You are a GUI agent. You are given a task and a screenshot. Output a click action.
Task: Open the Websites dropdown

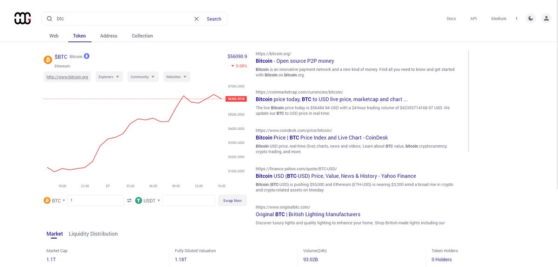click(x=177, y=77)
